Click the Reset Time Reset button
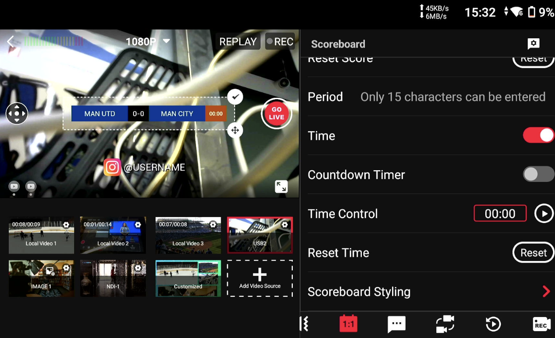This screenshot has width=555, height=338. 533,252
